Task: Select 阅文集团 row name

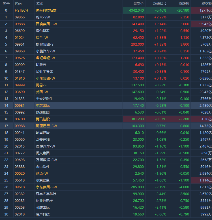Action: (x=43, y=153)
